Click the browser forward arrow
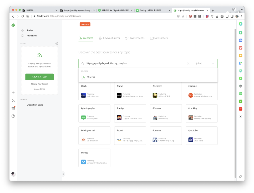 coord(18,16)
